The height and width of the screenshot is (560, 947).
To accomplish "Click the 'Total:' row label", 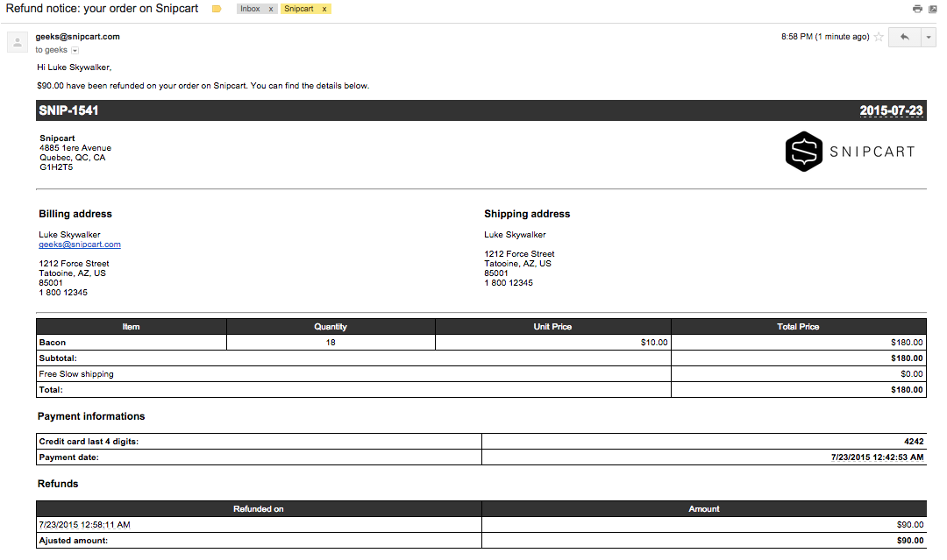I will pos(51,390).
